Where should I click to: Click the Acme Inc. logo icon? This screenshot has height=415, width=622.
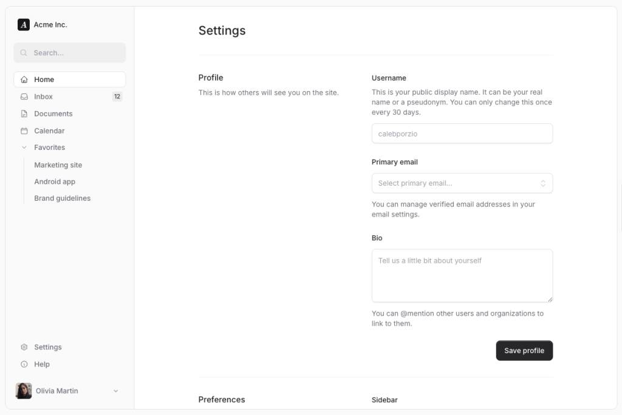coord(23,24)
